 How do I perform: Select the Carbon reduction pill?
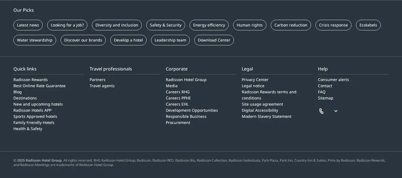pyautogui.click(x=291, y=25)
